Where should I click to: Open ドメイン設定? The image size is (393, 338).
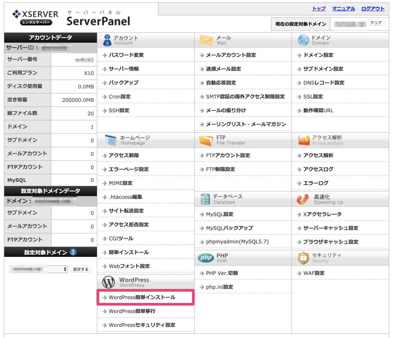coord(318,55)
